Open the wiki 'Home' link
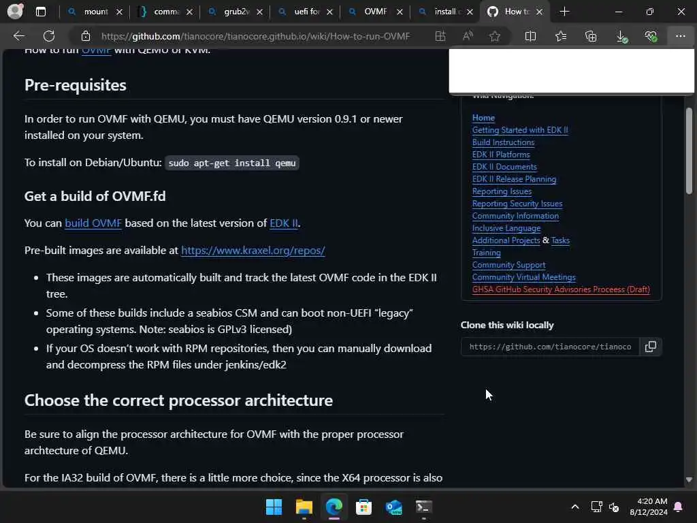Viewport: 697px width, 523px height. pyautogui.click(x=483, y=118)
